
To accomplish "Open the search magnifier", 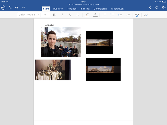I will (157, 8).
